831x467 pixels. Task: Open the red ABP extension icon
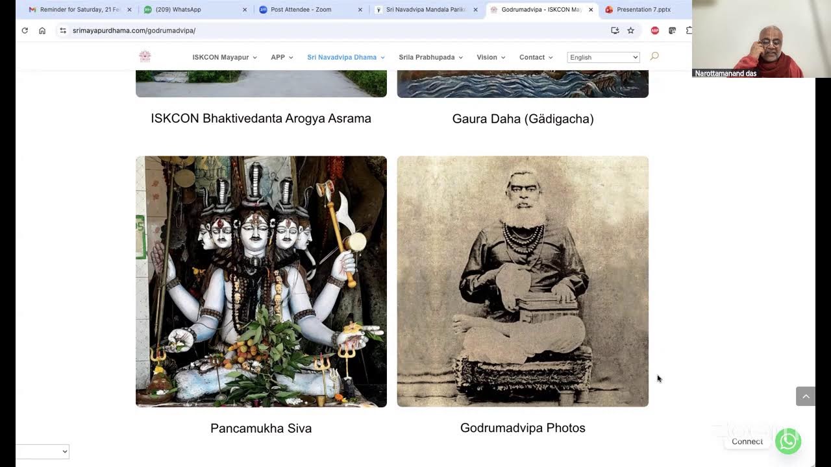(655, 30)
